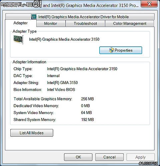Click the Dedicated Video Memory label
The image size is (160, 166).
[x=36, y=106]
